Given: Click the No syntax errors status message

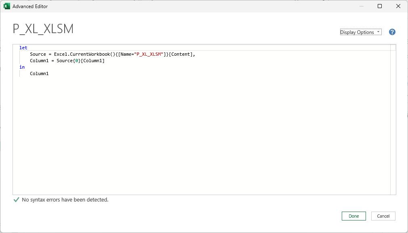Looking at the screenshot, I should [x=65, y=200].
